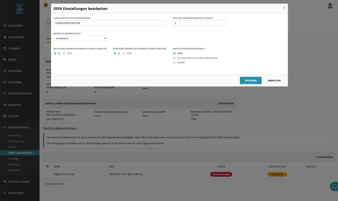Open Startseite menu item

coord(15,25)
